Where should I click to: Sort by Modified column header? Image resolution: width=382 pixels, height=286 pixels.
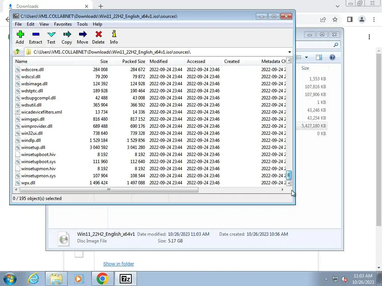point(166,61)
